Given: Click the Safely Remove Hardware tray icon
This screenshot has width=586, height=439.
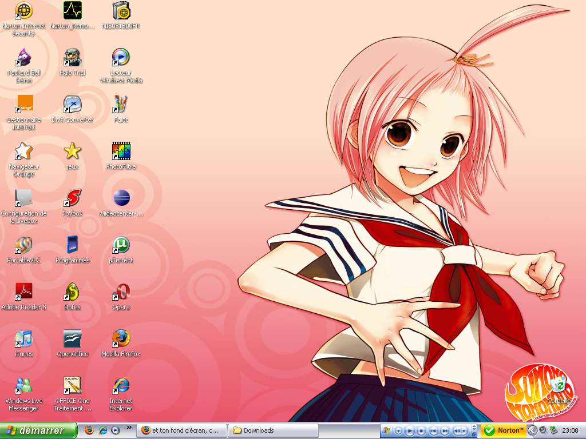Looking at the screenshot, I should 553,430.
